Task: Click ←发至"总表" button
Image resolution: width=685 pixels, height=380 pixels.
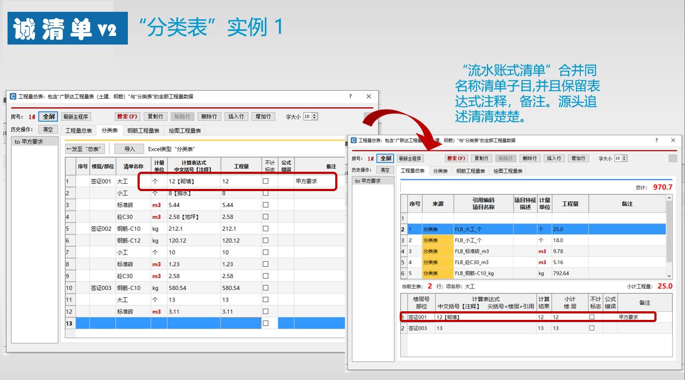Action: click(85, 149)
